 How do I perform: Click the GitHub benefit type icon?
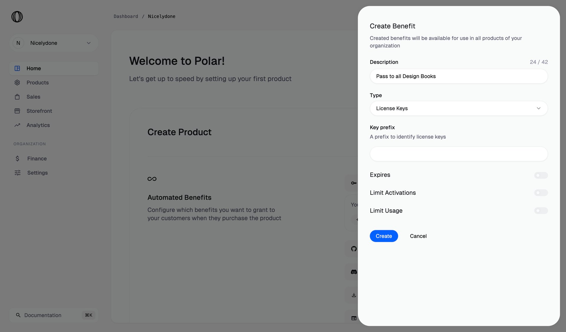[x=353, y=248]
